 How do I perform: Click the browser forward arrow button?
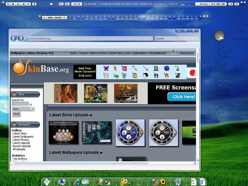coord(21,38)
